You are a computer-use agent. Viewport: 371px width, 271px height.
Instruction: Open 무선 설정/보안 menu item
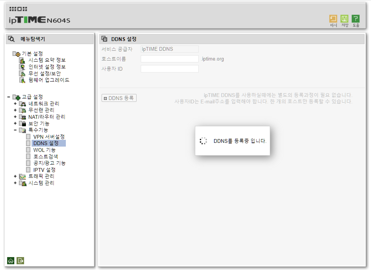44,73
